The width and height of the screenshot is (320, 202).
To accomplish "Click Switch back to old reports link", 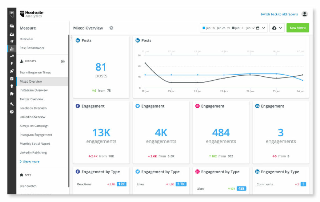I will 279,14.
